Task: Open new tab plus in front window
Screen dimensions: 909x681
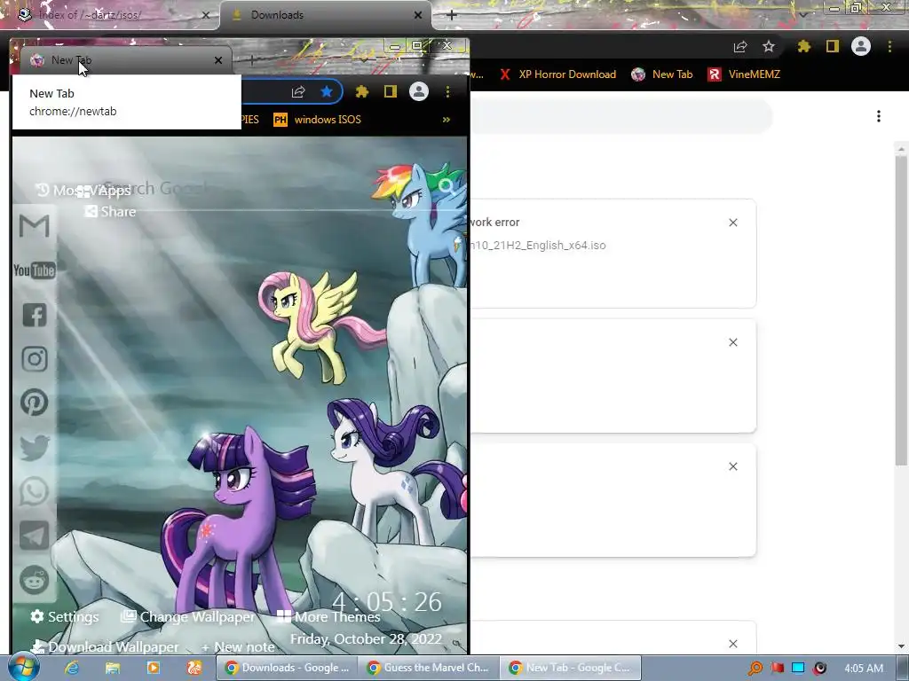Action: click(252, 59)
